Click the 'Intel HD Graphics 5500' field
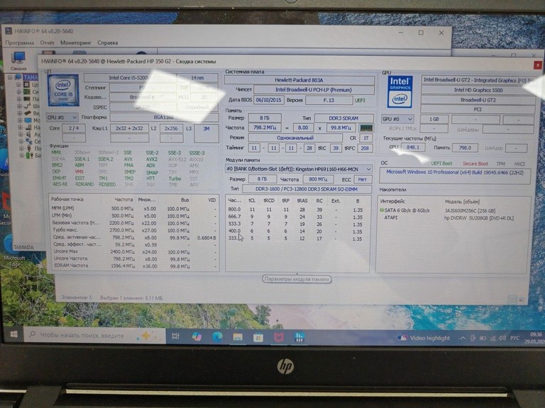The width and height of the screenshot is (545, 408). point(478,90)
